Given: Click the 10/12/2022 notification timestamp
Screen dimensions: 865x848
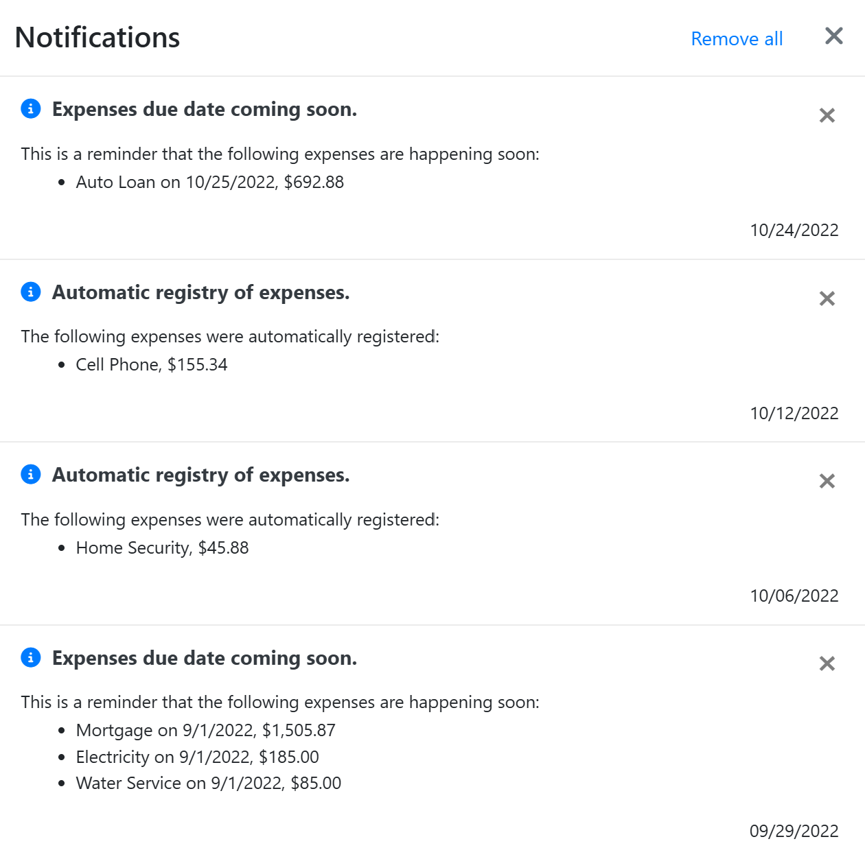Looking at the screenshot, I should click(794, 412).
